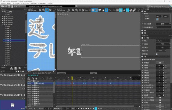Click the add NULL part icon in frame control

click(x=33, y=78)
